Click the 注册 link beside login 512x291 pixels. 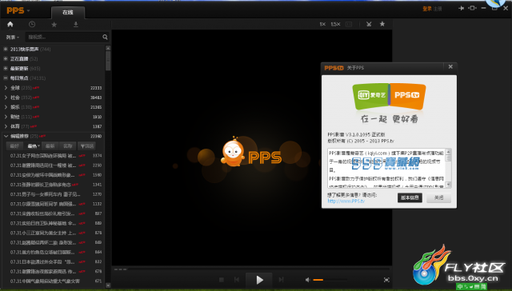pos(438,9)
